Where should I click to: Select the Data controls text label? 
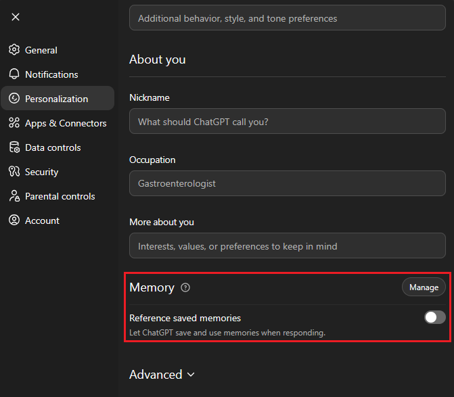click(53, 147)
